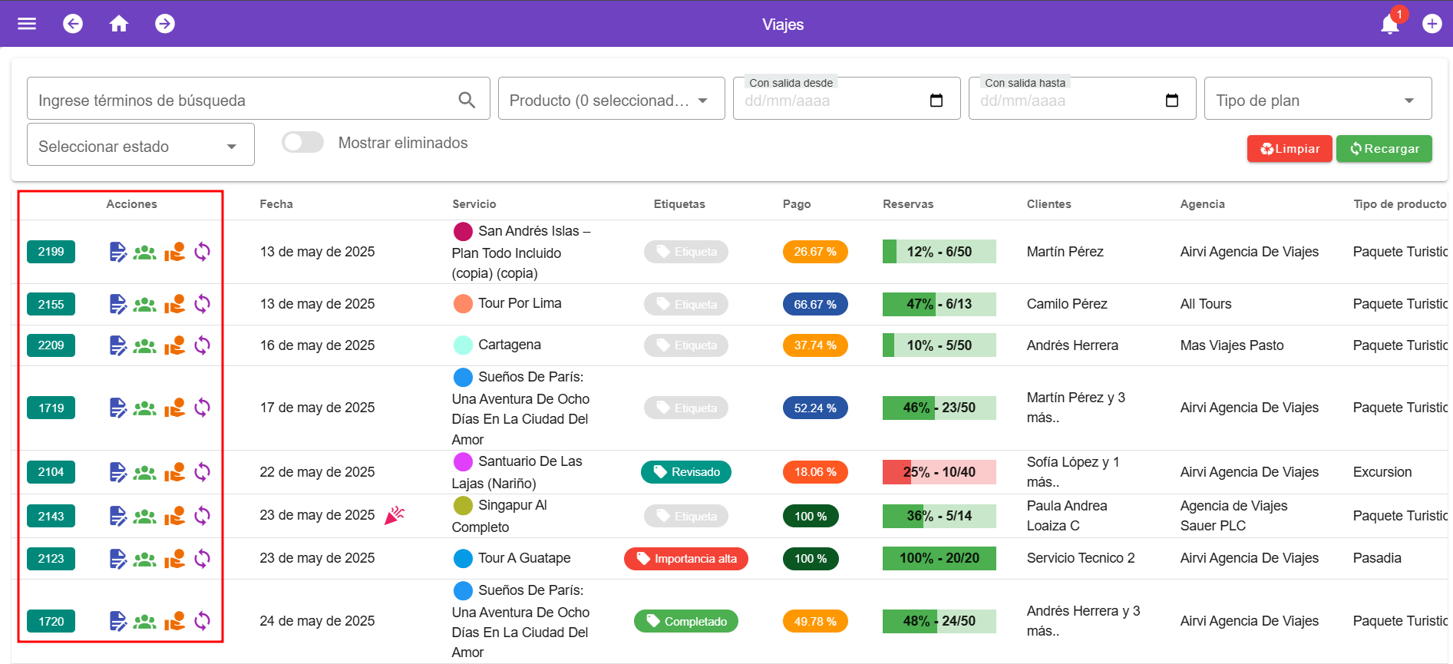
Task: Open passengers group icon for trip 2155
Action: (x=144, y=305)
